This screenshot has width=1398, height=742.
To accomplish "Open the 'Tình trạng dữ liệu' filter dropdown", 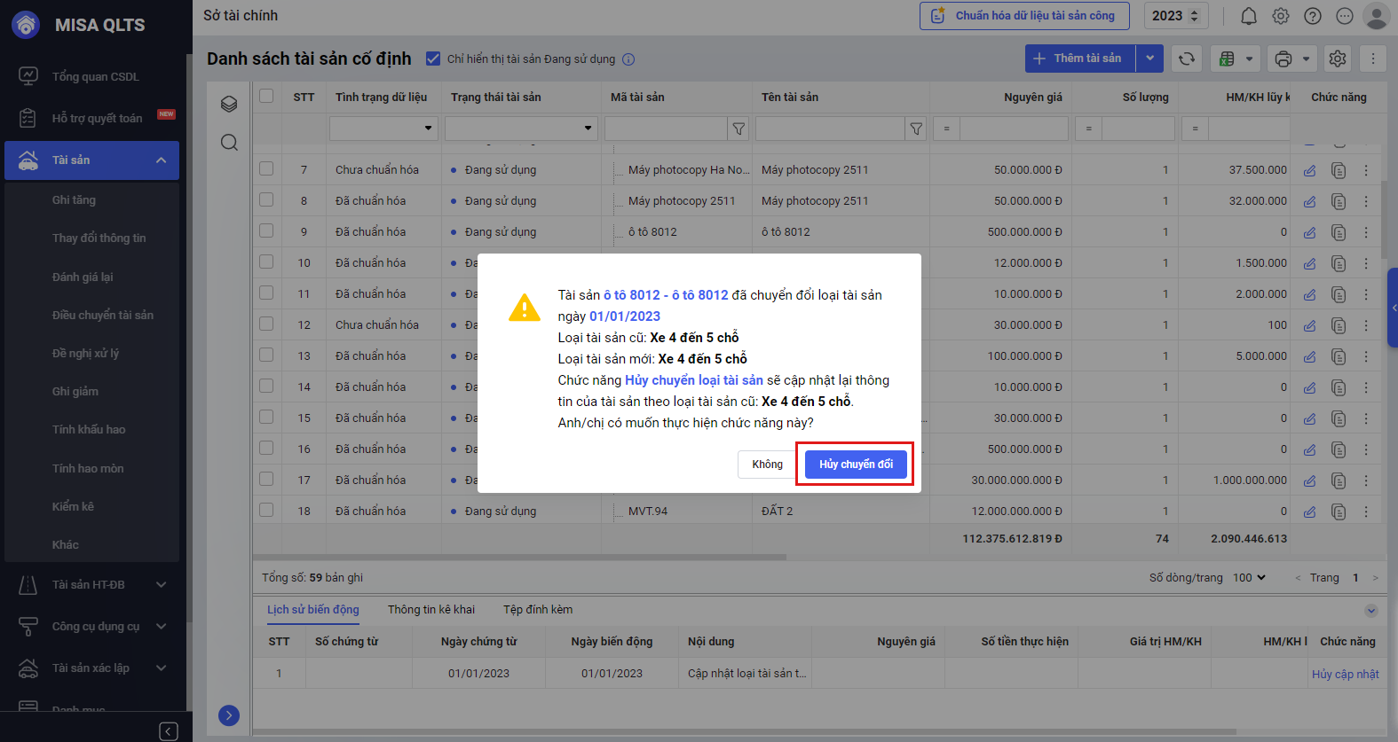I will click(383, 129).
